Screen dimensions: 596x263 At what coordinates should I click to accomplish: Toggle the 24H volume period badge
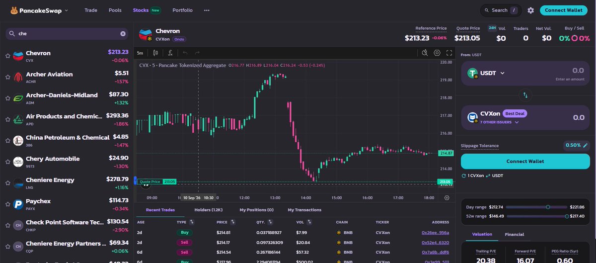[x=492, y=28]
